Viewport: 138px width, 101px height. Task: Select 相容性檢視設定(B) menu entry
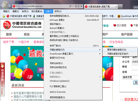coord(73,67)
